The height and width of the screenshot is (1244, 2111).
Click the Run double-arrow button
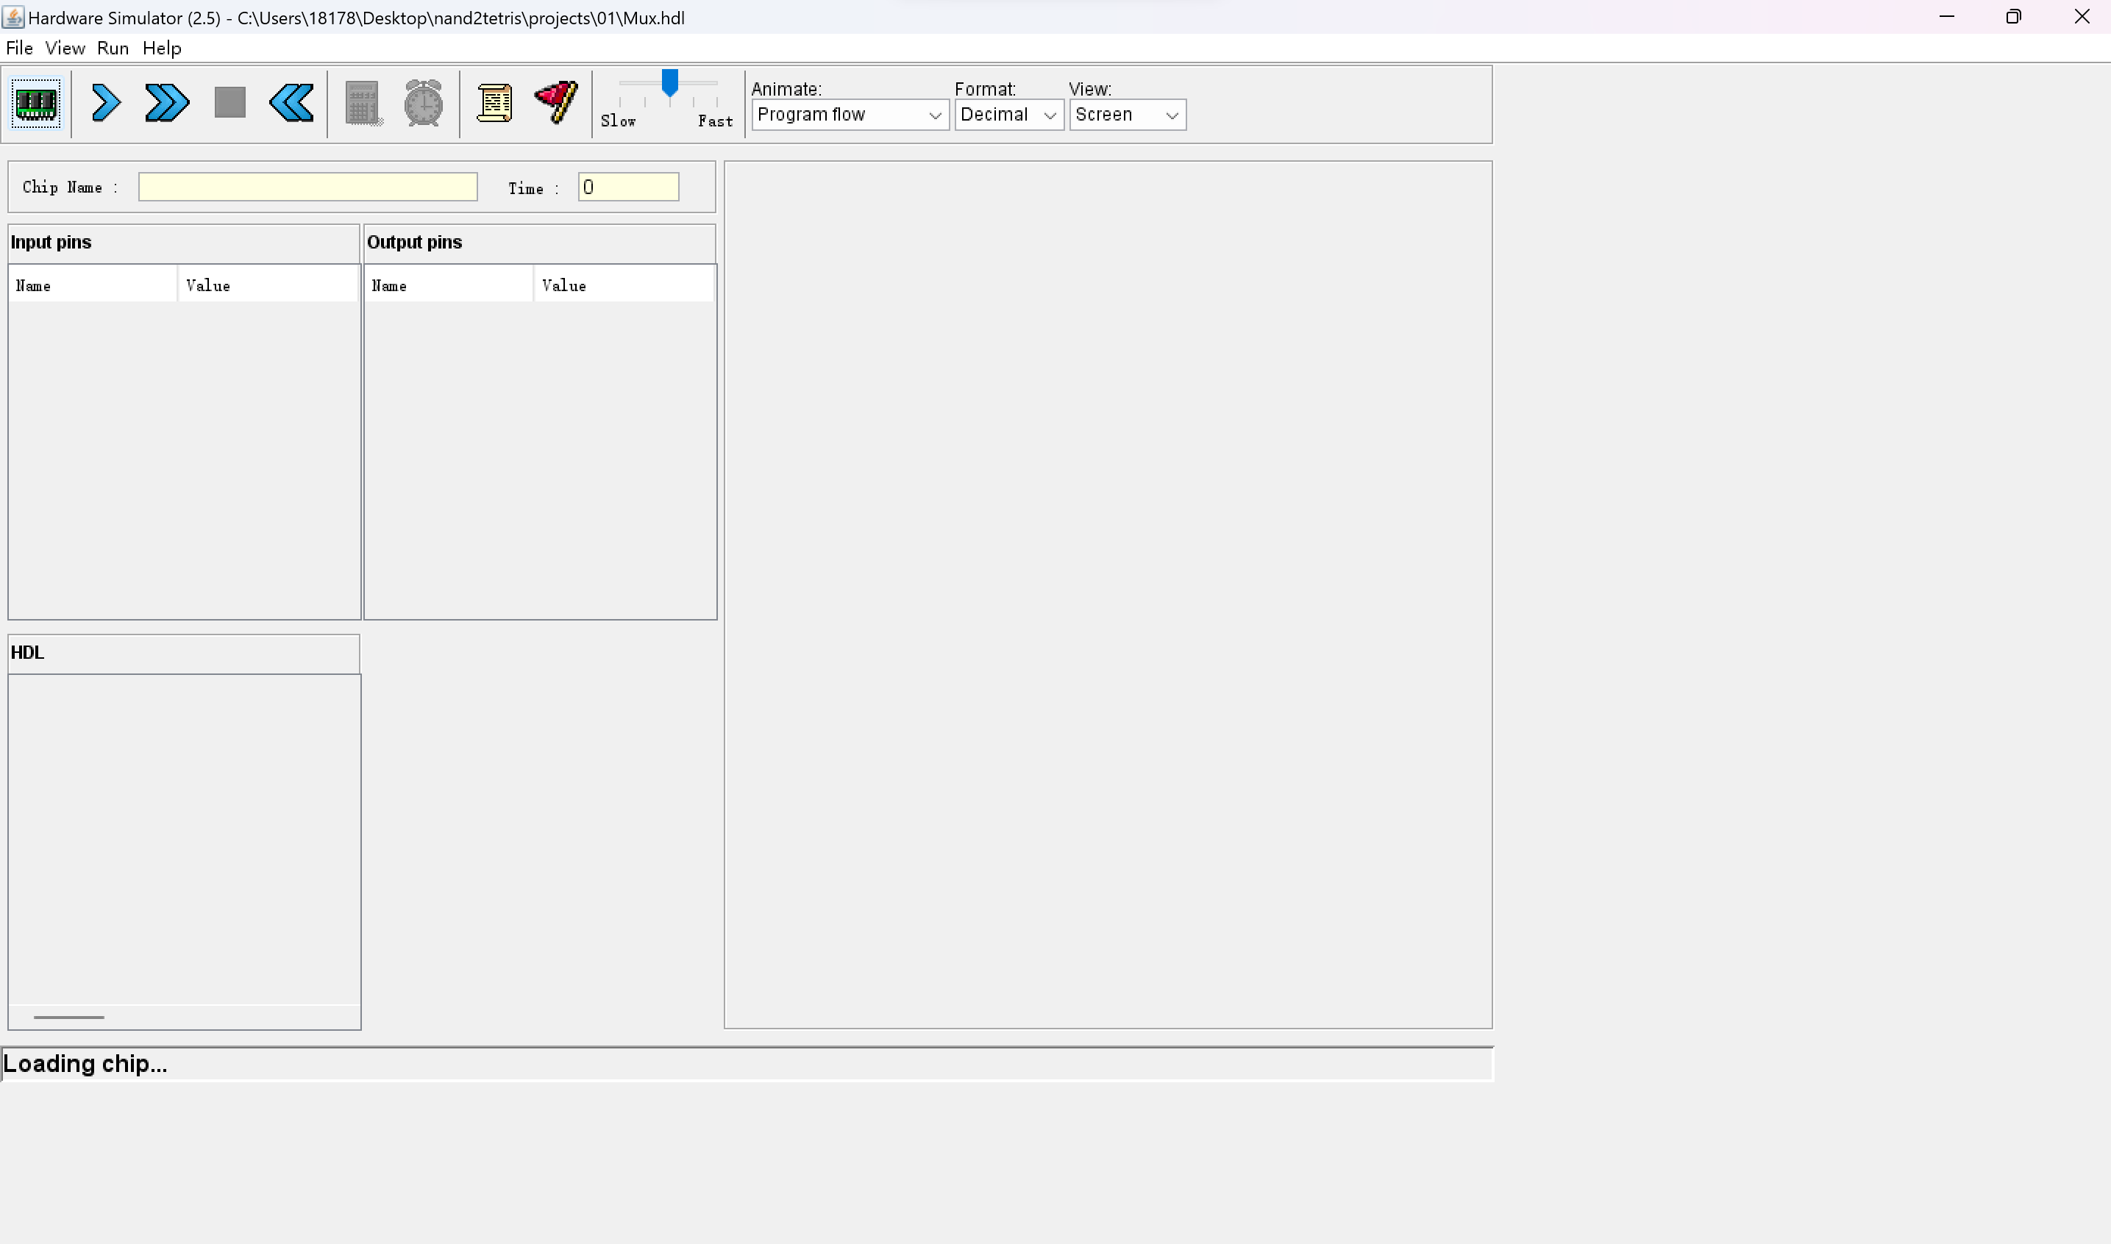click(167, 104)
